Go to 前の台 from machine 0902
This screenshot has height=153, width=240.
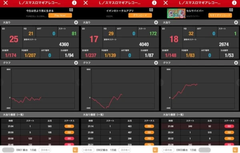[88, 150]
